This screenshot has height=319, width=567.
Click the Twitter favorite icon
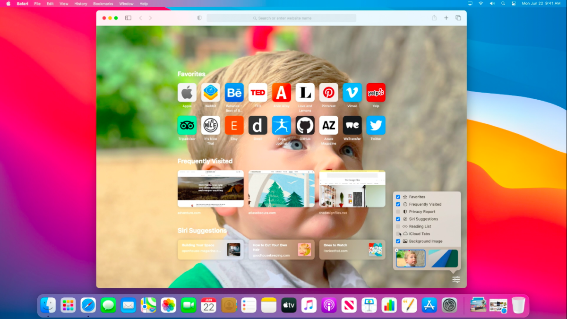[376, 126]
